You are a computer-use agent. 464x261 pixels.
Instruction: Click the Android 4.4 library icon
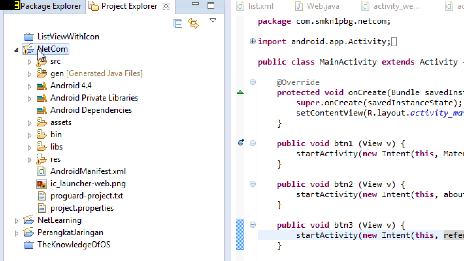42,86
